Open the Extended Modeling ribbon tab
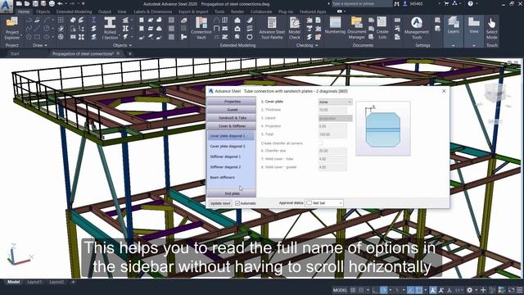 (74, 11)
